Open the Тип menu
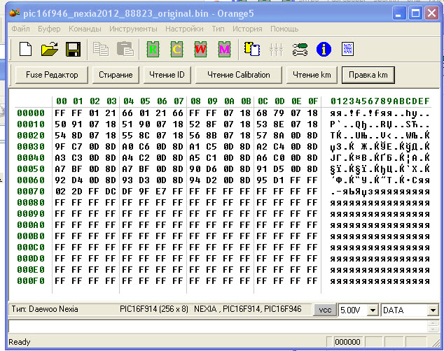This screenshot has height=351, width=444. point(218,29)
